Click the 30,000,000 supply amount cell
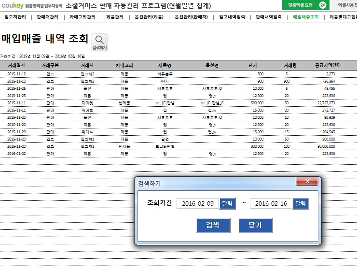357x268 pixels. pos(326,146)
